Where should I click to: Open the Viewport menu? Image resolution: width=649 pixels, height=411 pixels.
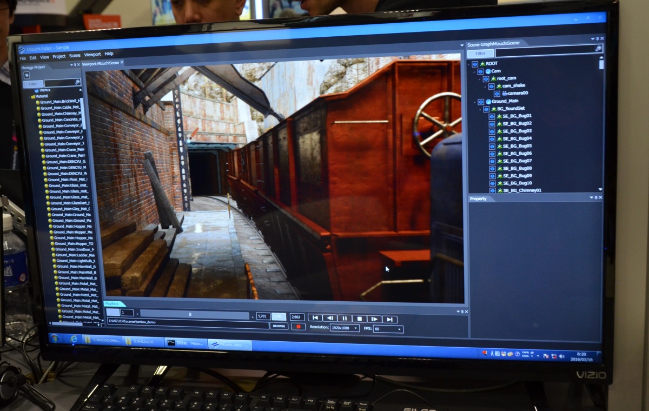pos(92,55)
